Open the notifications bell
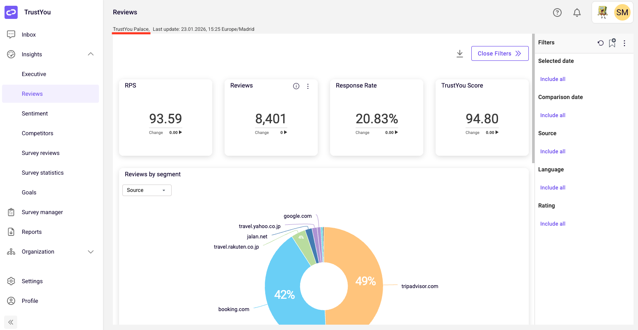638x330 pixels. pyautogui.click(x=577, y=13)
